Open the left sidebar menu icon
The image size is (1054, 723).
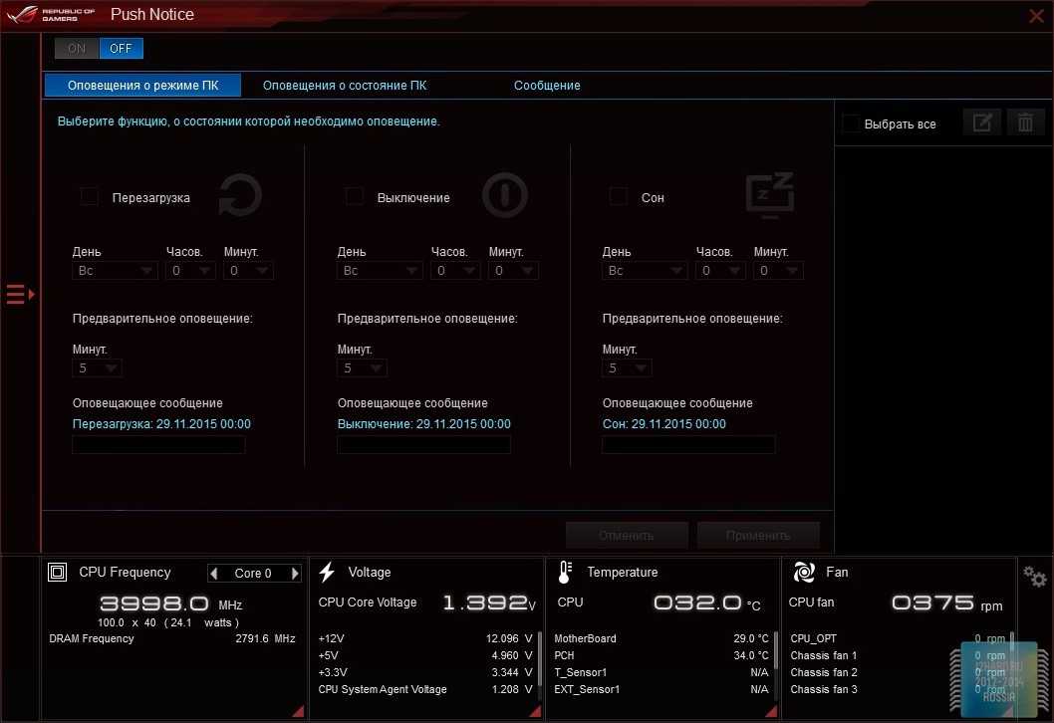(20, 294)
